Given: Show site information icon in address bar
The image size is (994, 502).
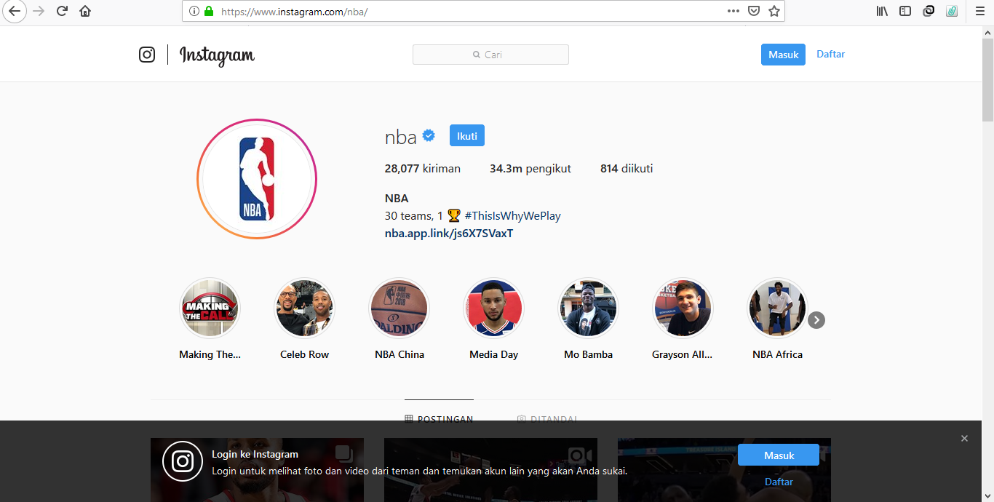Looking at the screenshot, I should point(194,12).
